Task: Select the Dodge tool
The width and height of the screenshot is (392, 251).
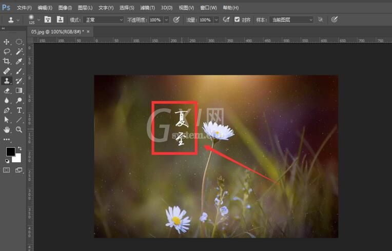Action: pyautogui.click(x=19, y=100)
